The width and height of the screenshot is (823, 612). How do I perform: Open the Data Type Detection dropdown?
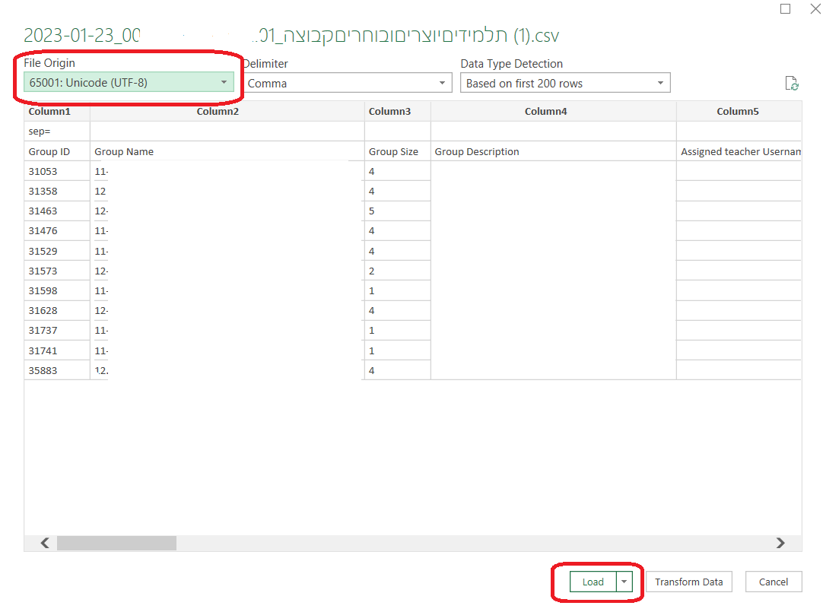(x=564, y=84)
